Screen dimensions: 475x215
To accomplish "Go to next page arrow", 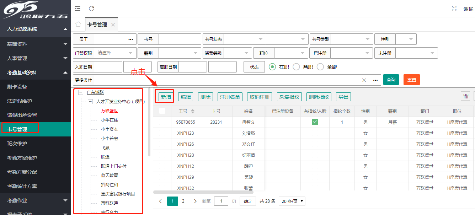I will coord(195,201).
